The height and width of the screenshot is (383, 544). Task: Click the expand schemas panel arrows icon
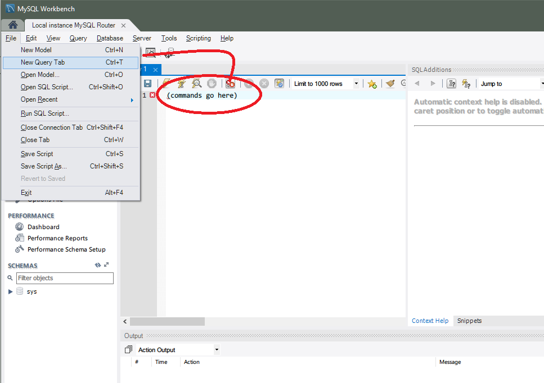(x=106, y=265)
